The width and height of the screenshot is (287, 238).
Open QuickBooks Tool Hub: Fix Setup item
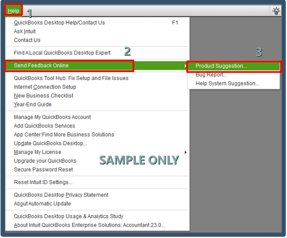tap(71, 78)
